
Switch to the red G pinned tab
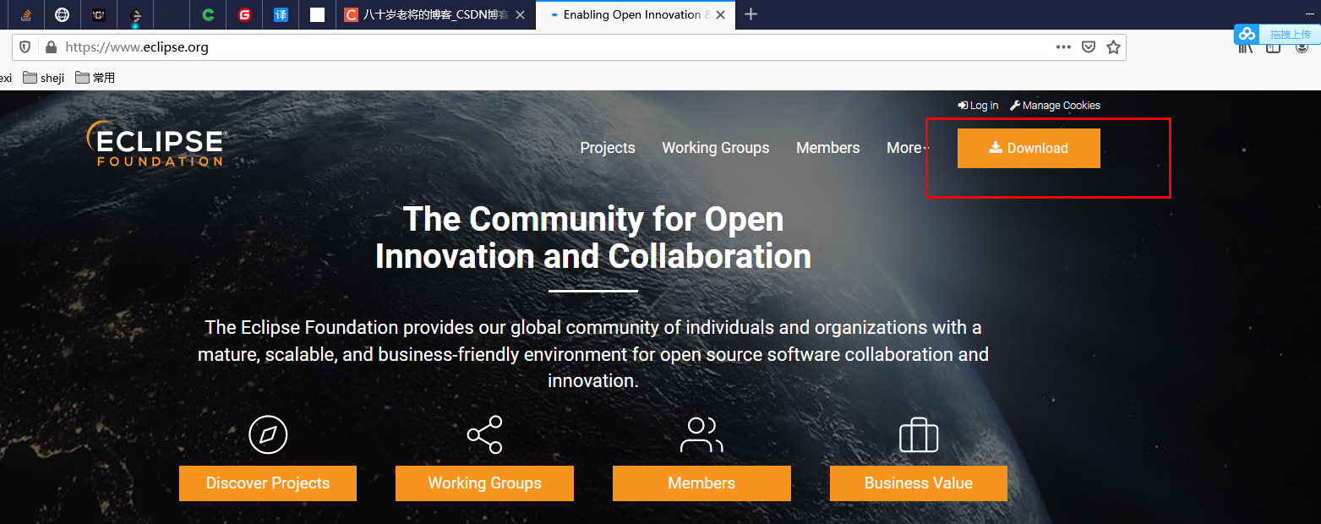point(244,14)
